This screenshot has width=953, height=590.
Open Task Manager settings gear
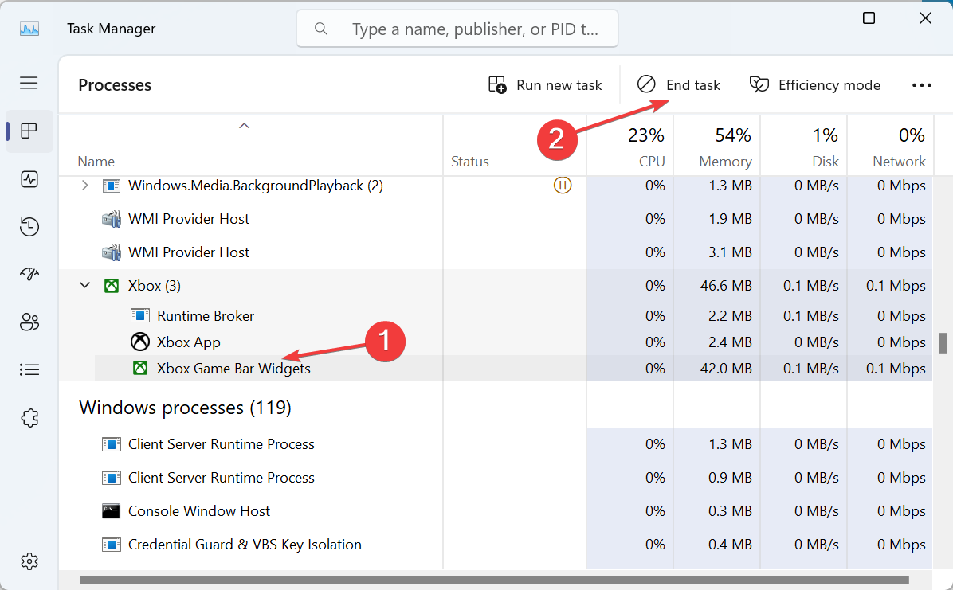[29, 561]
